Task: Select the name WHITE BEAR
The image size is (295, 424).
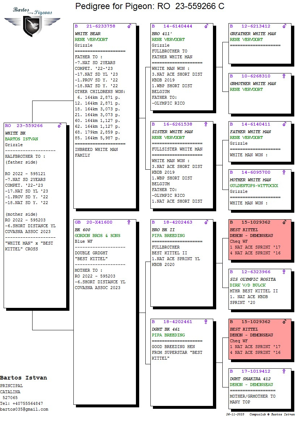Action: coord(87,34)
